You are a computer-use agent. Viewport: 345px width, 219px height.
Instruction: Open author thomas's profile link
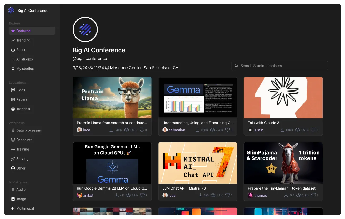point(261,196)
